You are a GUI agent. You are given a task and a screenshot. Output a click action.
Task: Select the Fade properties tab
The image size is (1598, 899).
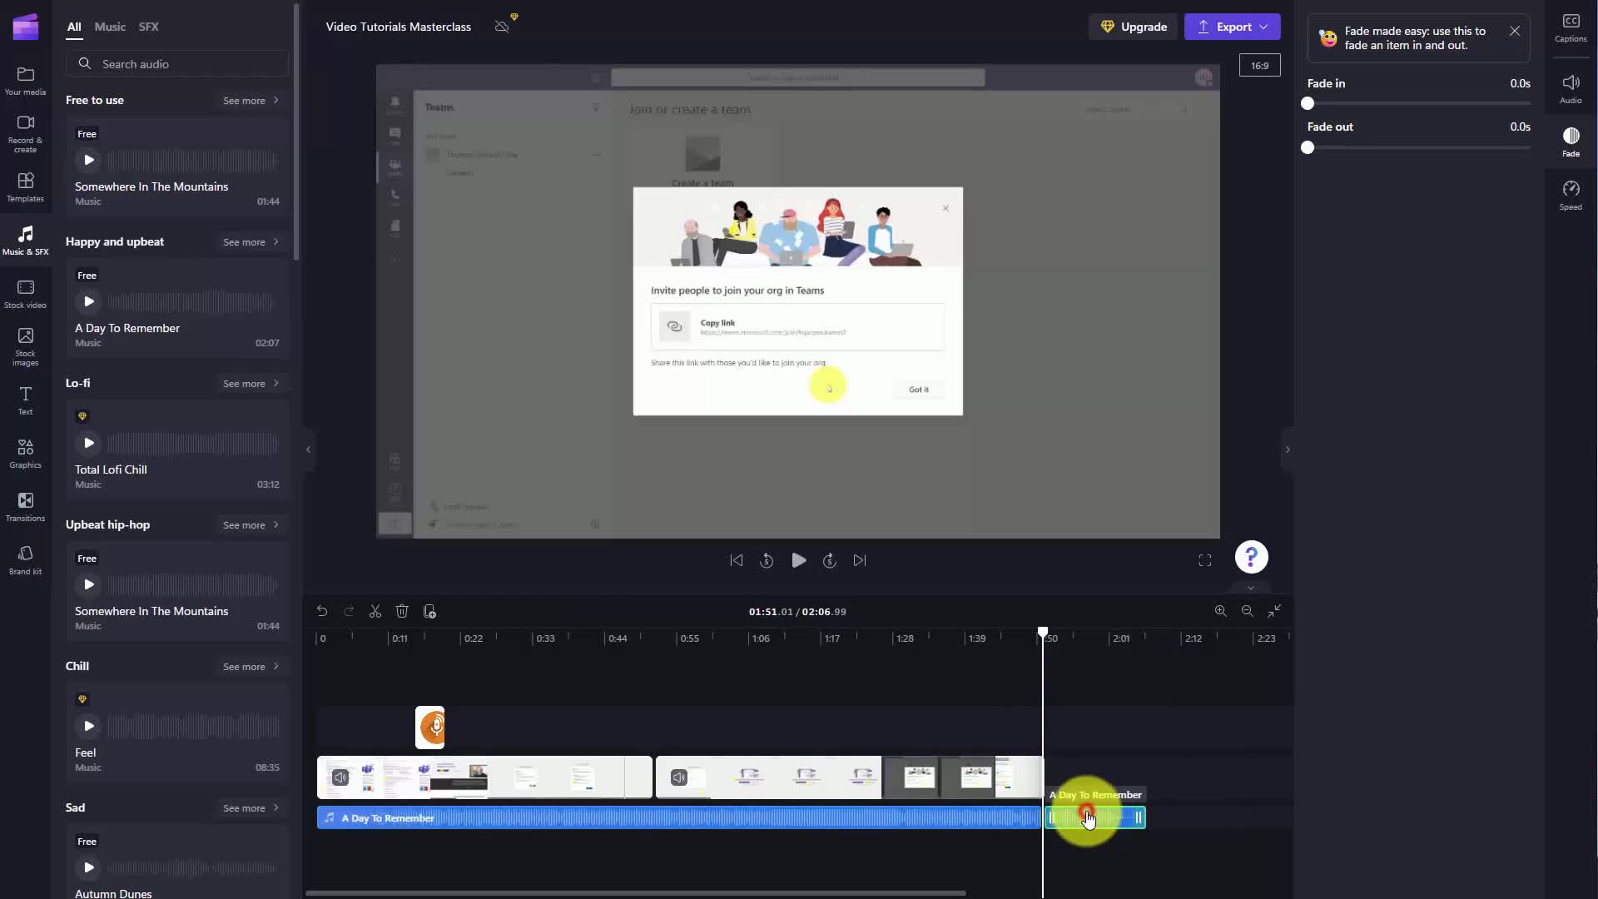click(1571, 142)
